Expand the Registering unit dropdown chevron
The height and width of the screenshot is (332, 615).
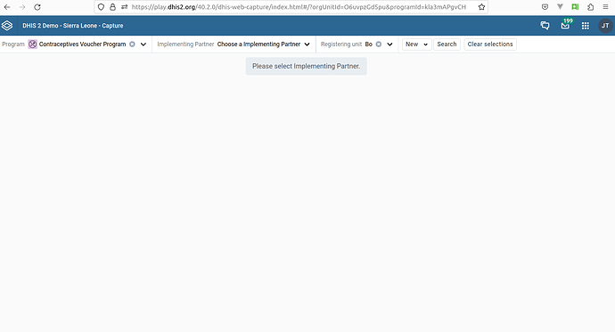pyautogui.click(x=389, y=45)
